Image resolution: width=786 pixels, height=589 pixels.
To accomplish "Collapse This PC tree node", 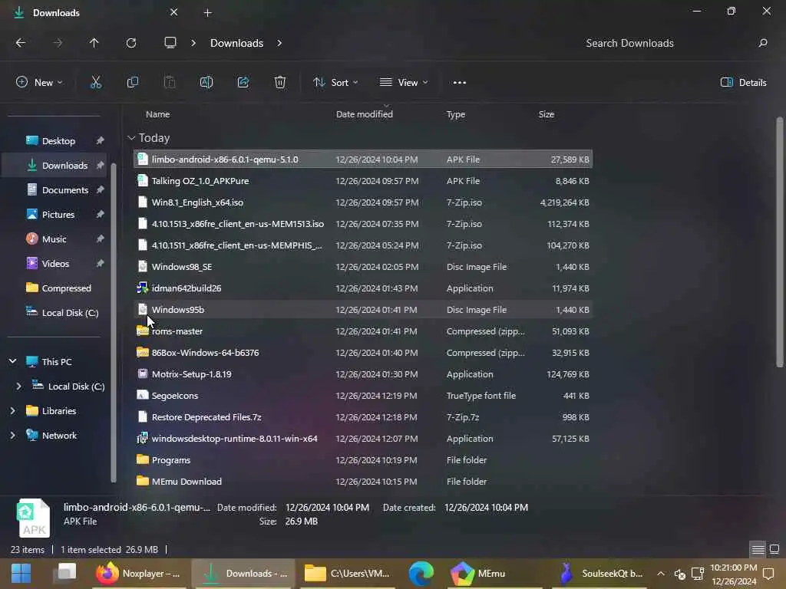I will (12, 361).
